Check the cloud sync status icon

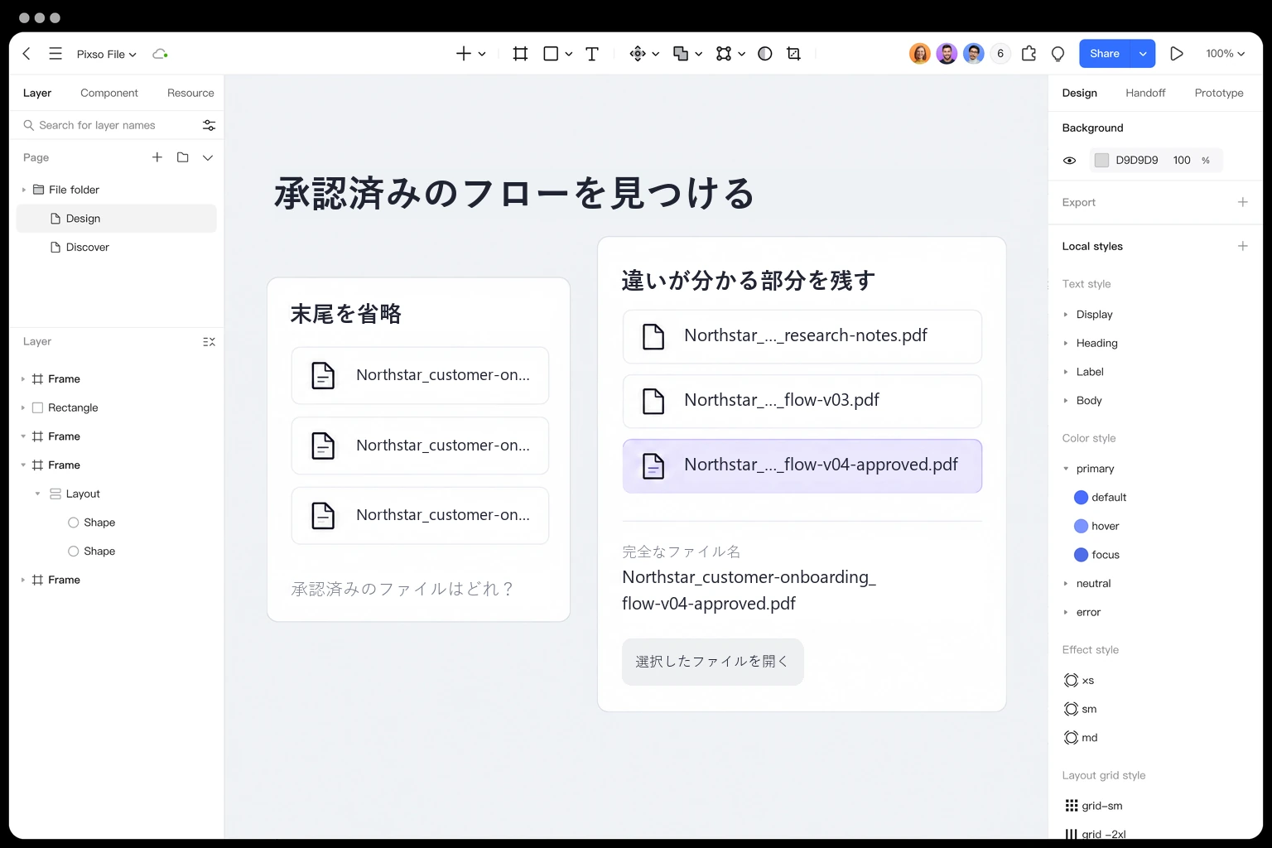click(160, 54)
